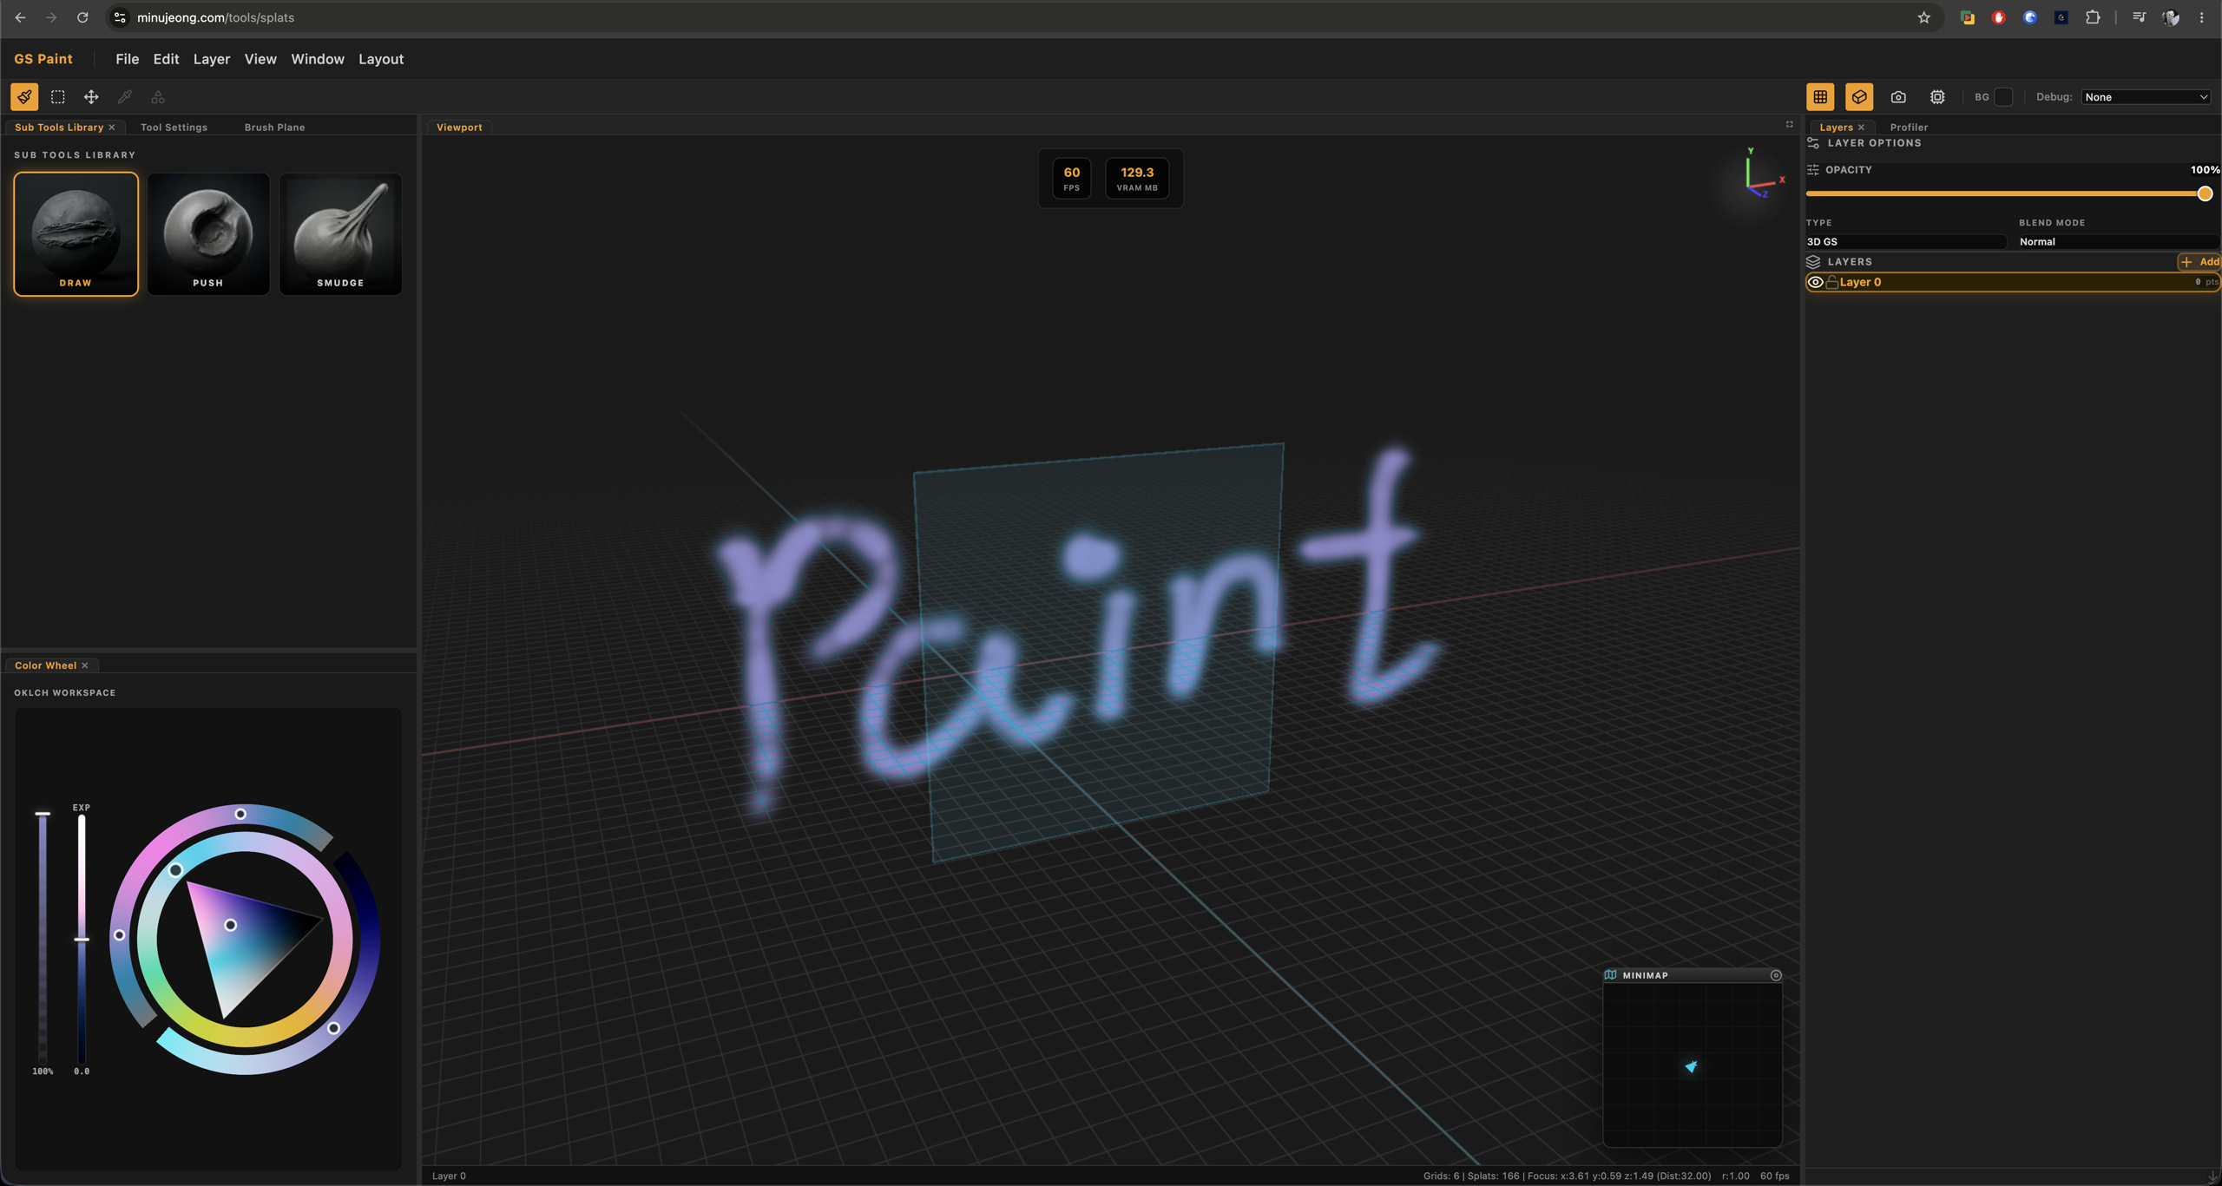Open the browser three-dot menu

tap(2202, 17)
